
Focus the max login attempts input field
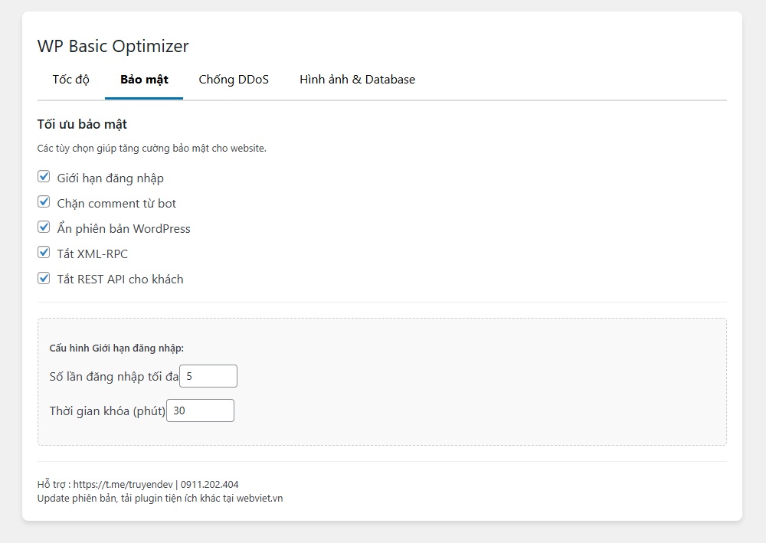pyautogui.click(x=208, y=376)
